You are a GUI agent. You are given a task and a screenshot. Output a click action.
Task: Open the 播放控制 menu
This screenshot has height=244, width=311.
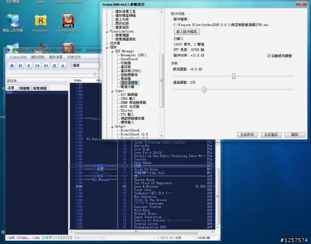(38, 57)
